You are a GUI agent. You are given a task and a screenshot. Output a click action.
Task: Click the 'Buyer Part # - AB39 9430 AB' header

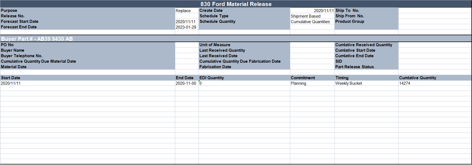pyautogui.click(x=236, y=38)
